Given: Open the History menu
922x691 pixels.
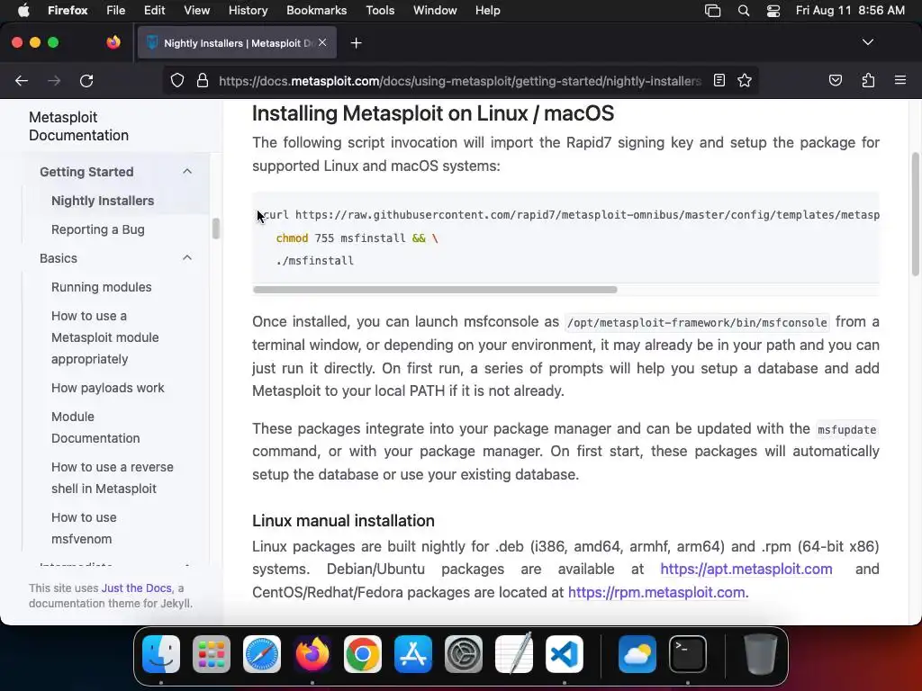Looking at the screenshot, I should [x=248, y=10].
